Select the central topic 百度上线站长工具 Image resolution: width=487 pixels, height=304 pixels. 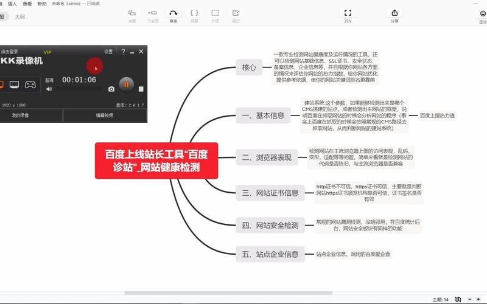pos(156,161)
